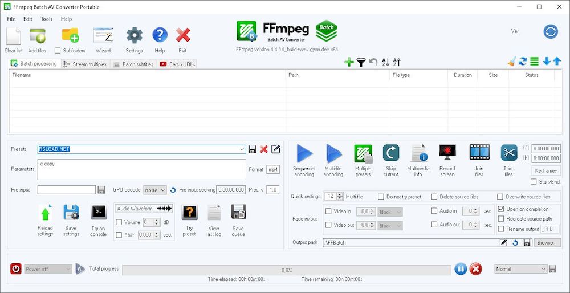Click the Audio Waveform button
Image resolution: width=570 pixels, height=293 pixels.
[x=144, y=209]
